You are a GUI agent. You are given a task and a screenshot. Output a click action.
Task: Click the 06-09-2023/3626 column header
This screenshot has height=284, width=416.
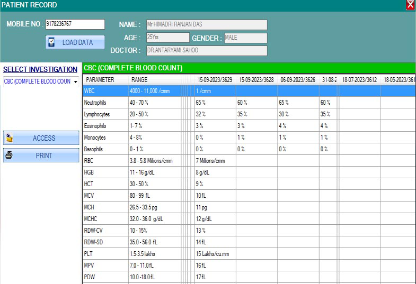298,80
